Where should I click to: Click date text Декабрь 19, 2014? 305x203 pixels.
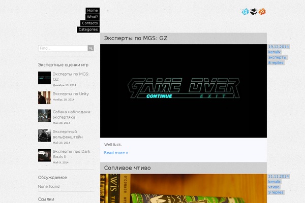click(x=65, y=85)
